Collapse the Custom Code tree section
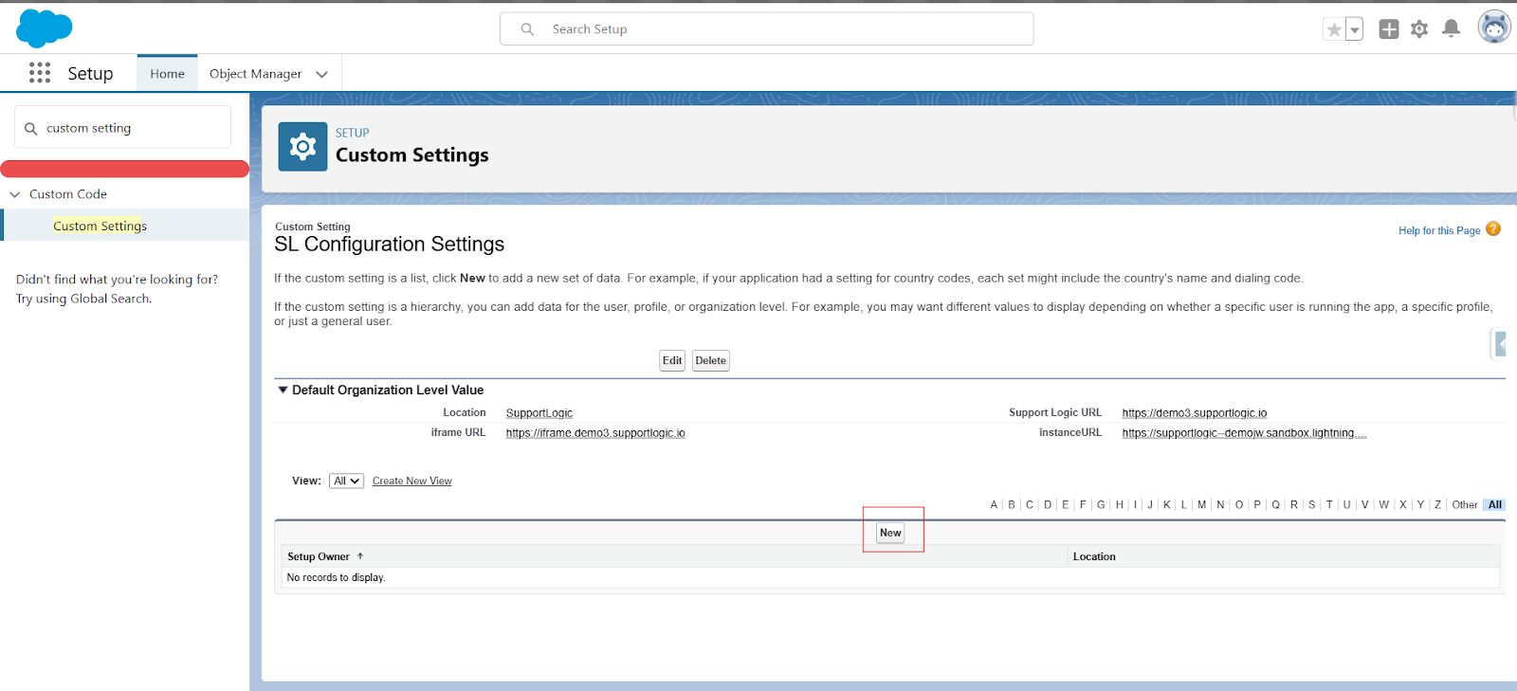1517x691 pixels. 14,194
